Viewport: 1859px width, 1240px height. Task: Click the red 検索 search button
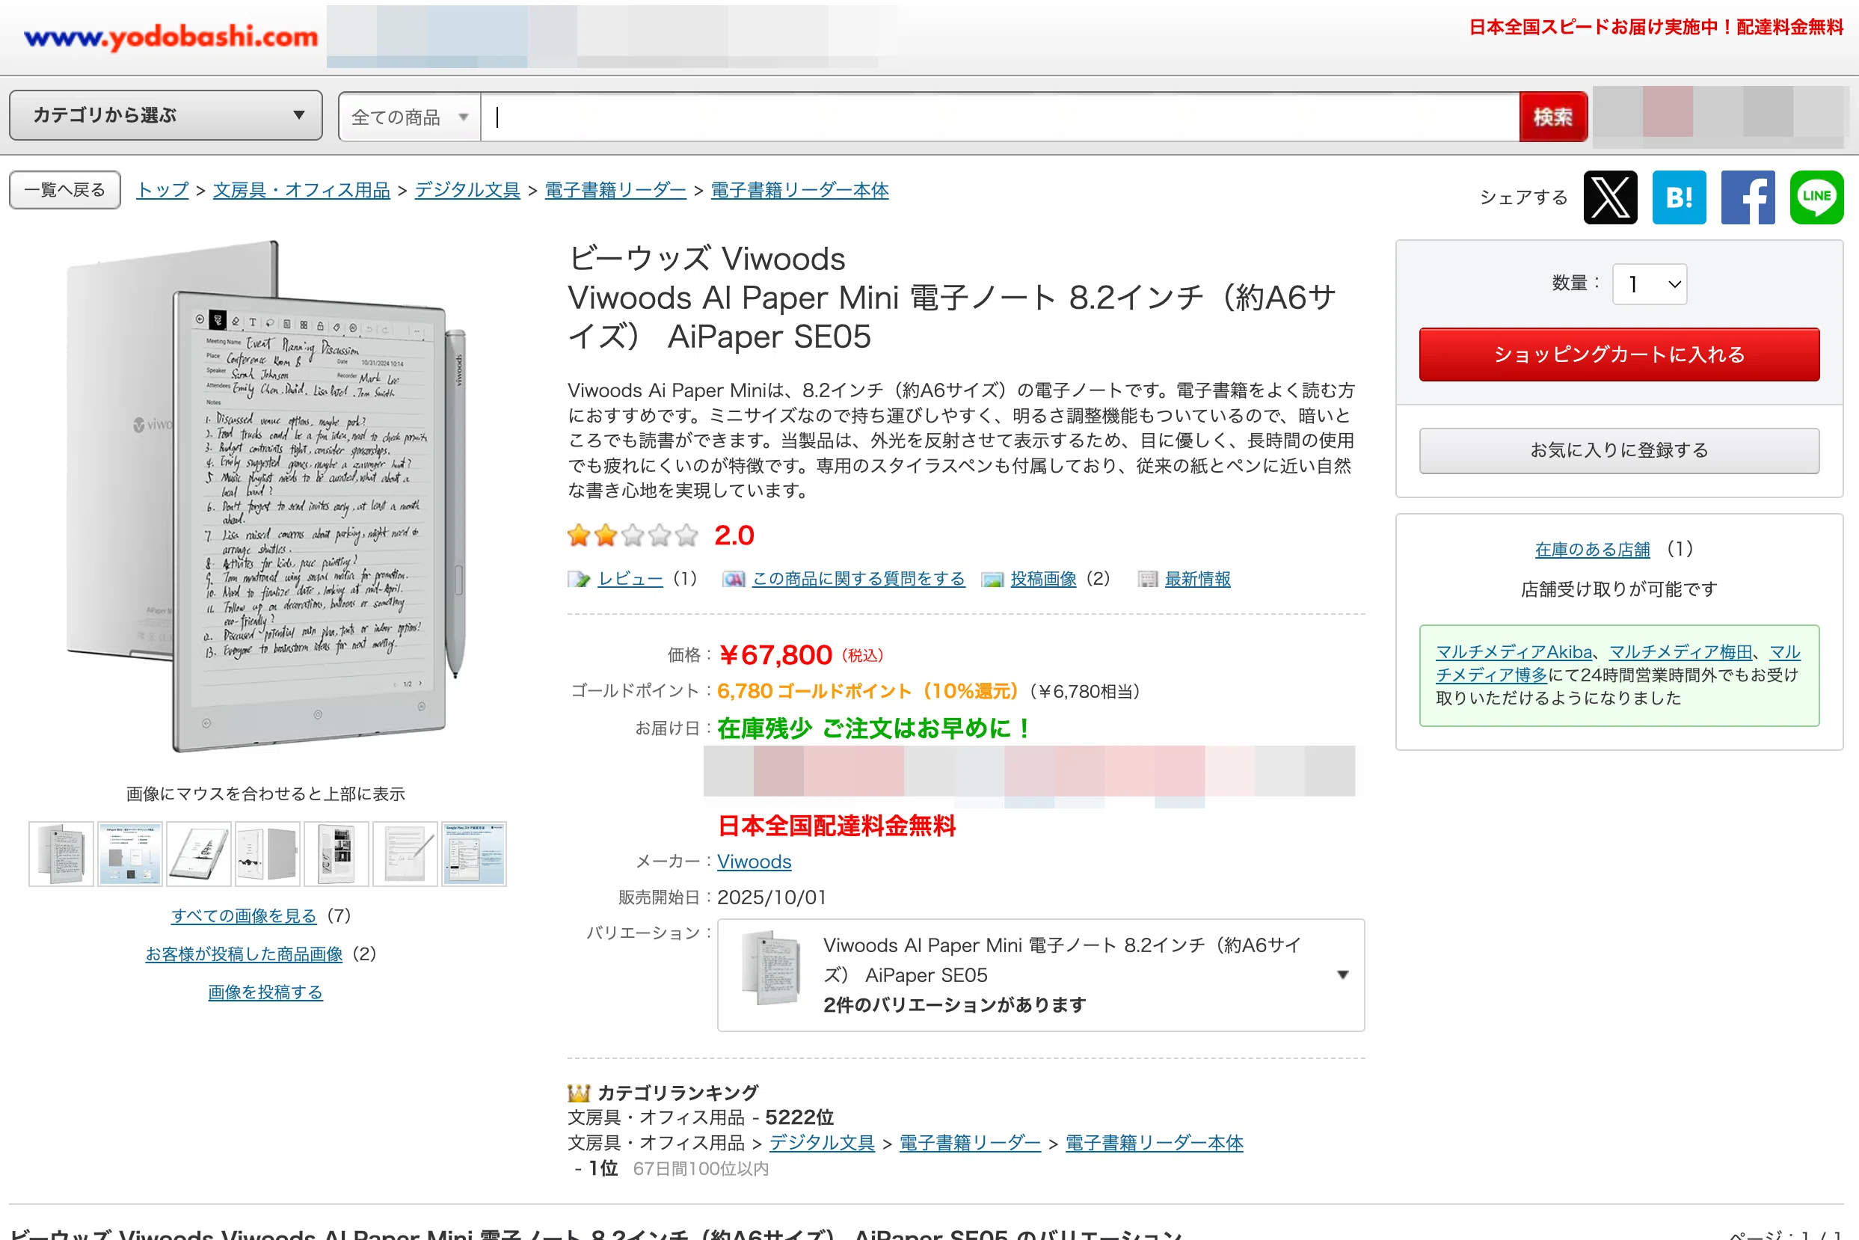pyautogui.click(x=1553, y=117)
